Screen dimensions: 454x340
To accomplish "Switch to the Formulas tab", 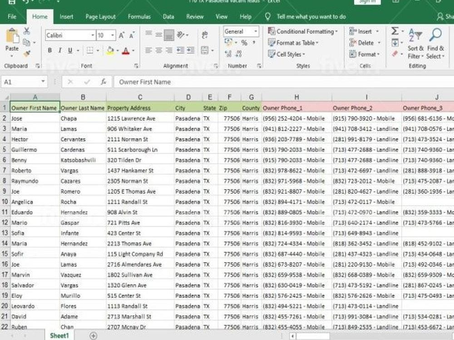I will click(139, 16).
